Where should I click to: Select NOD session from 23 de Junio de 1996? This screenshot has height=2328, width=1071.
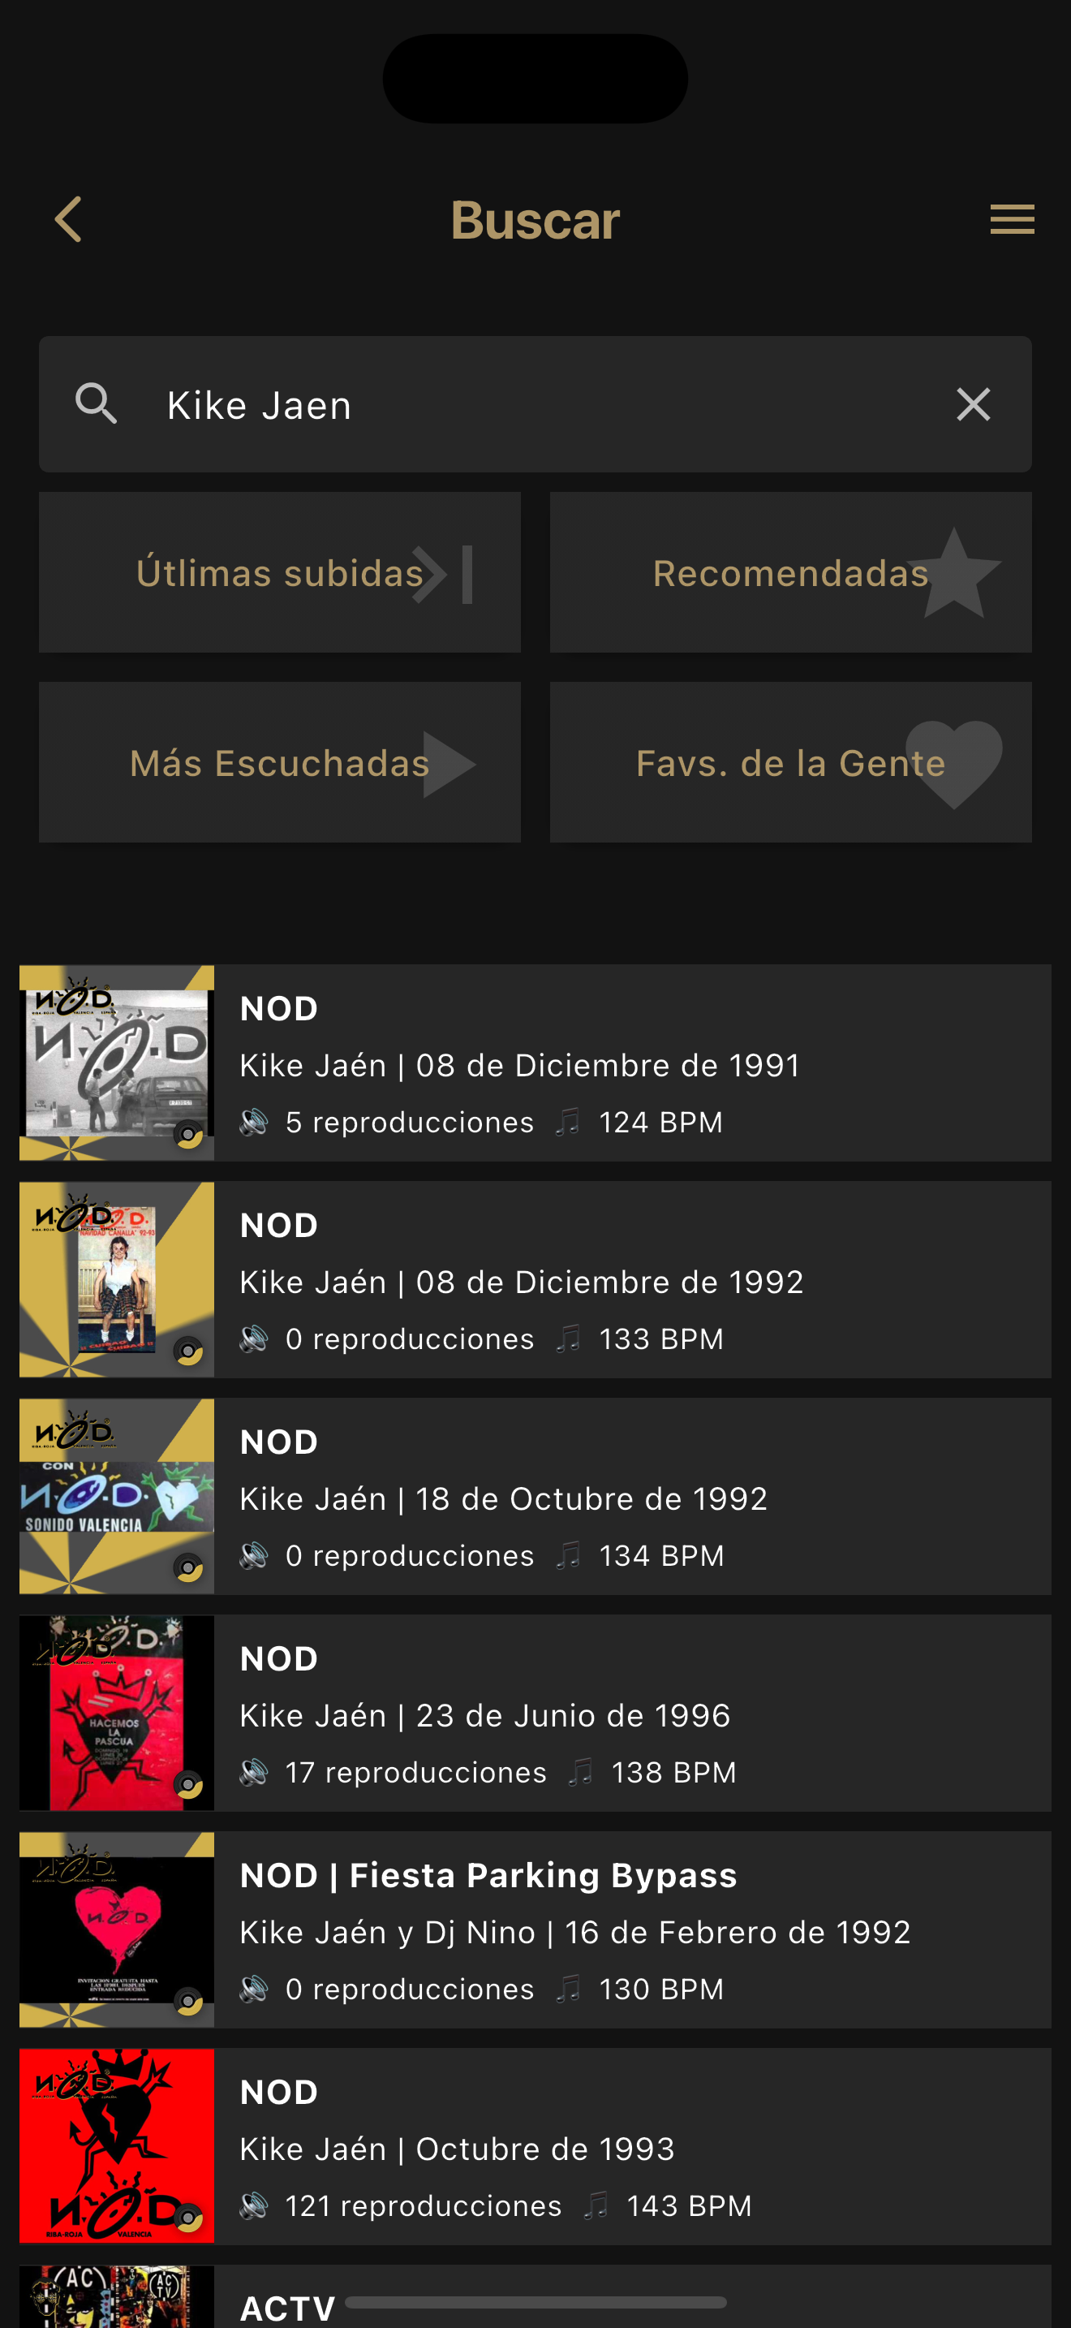click(632, 1713)
